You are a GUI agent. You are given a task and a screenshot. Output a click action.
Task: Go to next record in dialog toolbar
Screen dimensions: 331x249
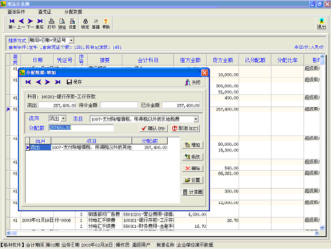[47, 82]
